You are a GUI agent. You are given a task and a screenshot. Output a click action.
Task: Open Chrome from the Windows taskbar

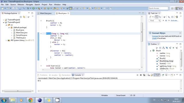point(30,100)
